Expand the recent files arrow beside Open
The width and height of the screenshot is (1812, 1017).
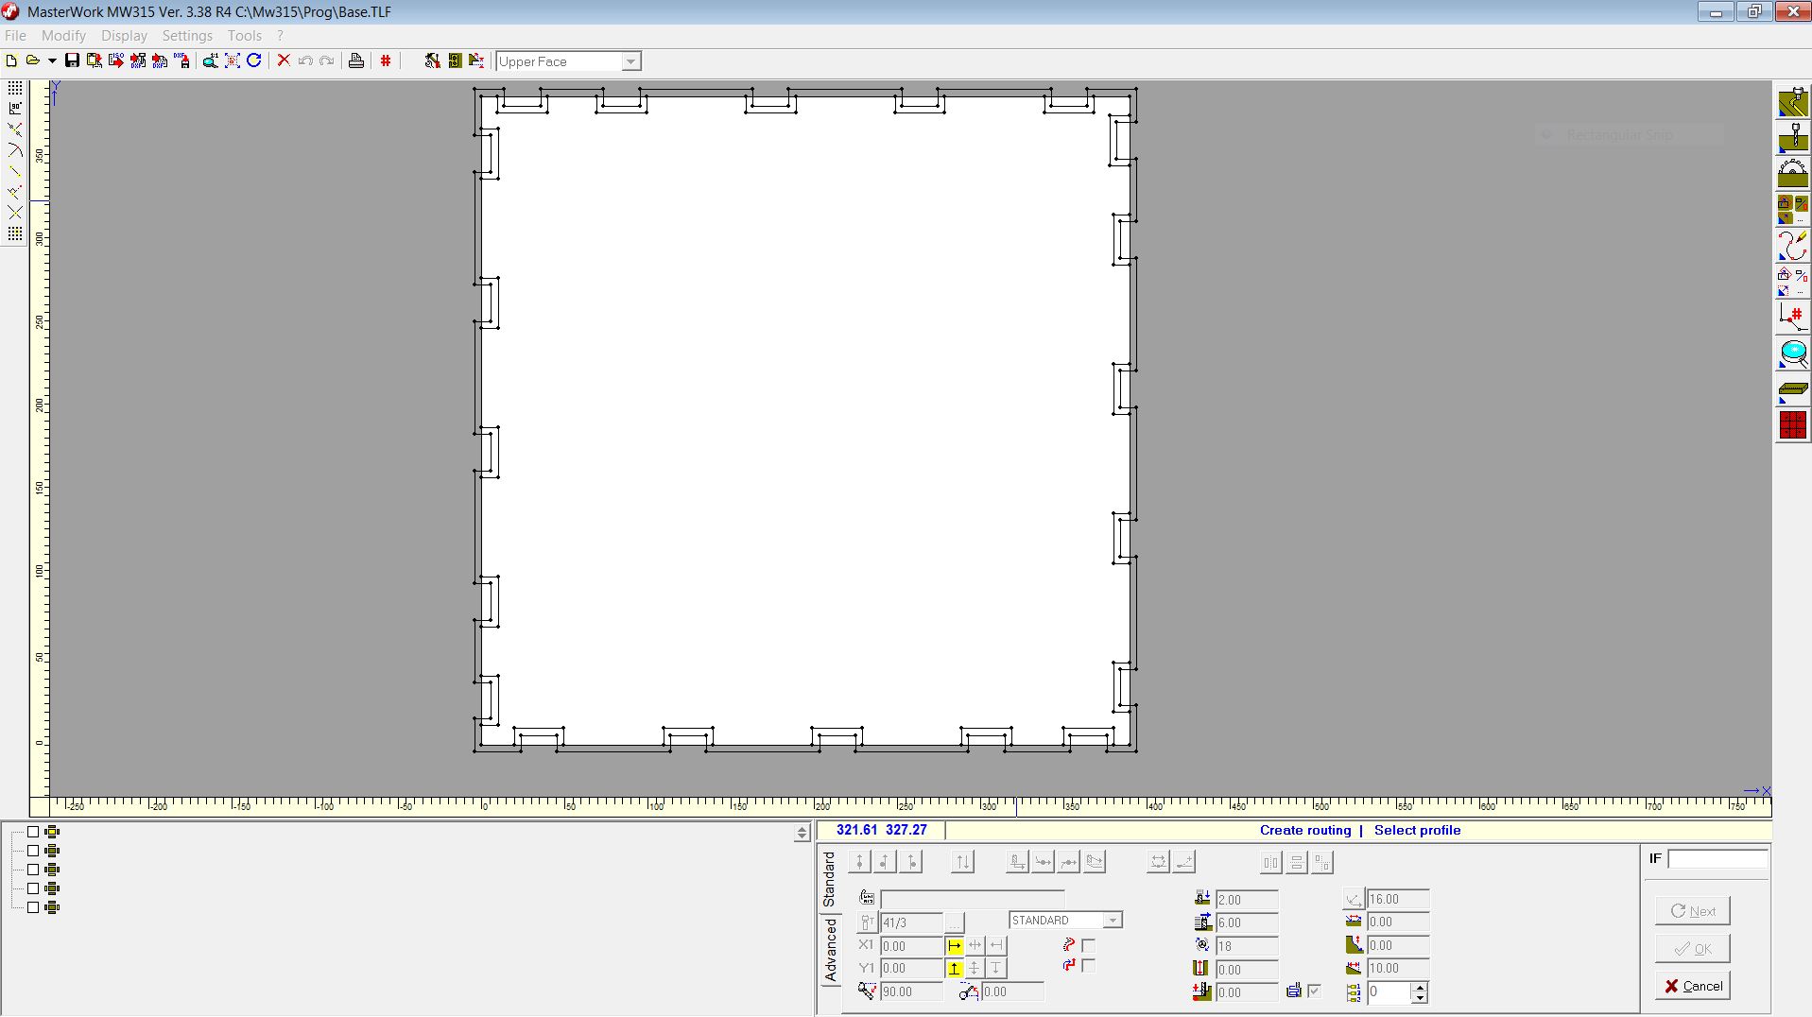pyautogui.click(x=52, y=61)
